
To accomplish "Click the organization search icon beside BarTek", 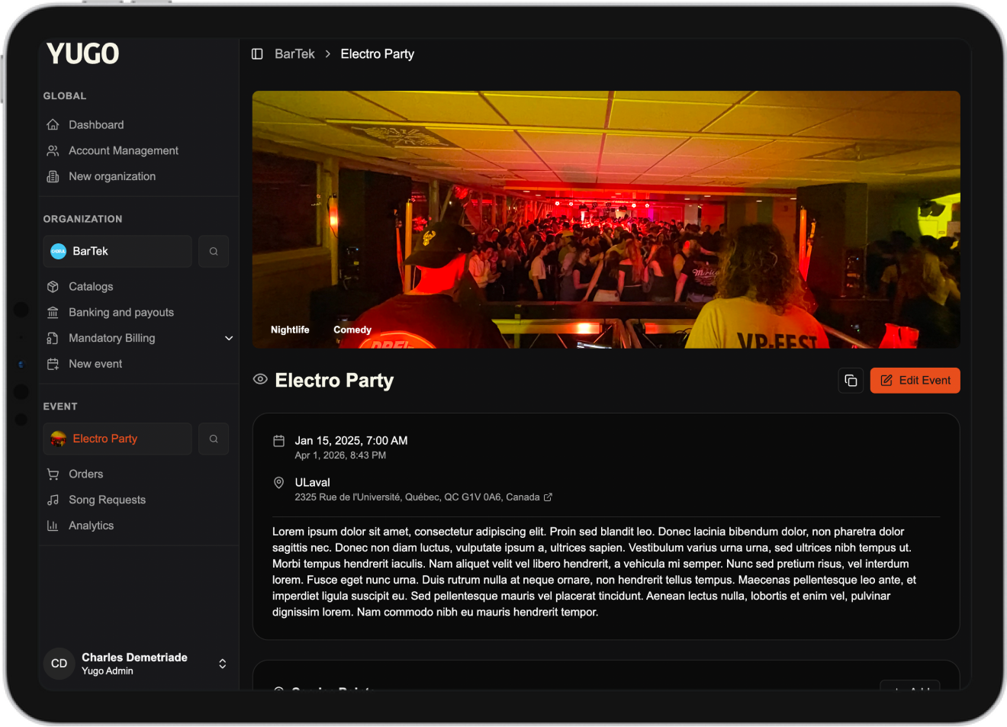I will [x=214, y=252].
